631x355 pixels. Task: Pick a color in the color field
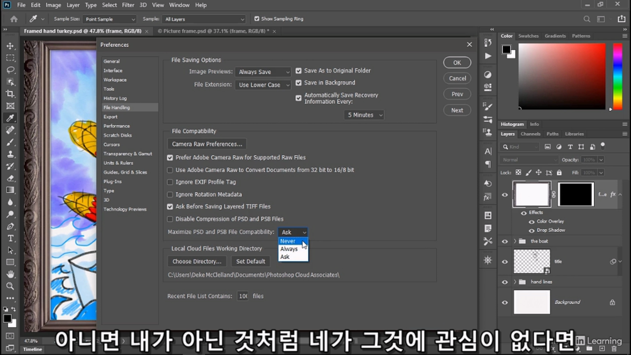point(562,76)
